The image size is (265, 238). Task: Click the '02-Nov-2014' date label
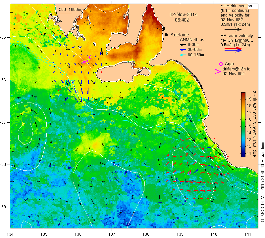point(184,15)
